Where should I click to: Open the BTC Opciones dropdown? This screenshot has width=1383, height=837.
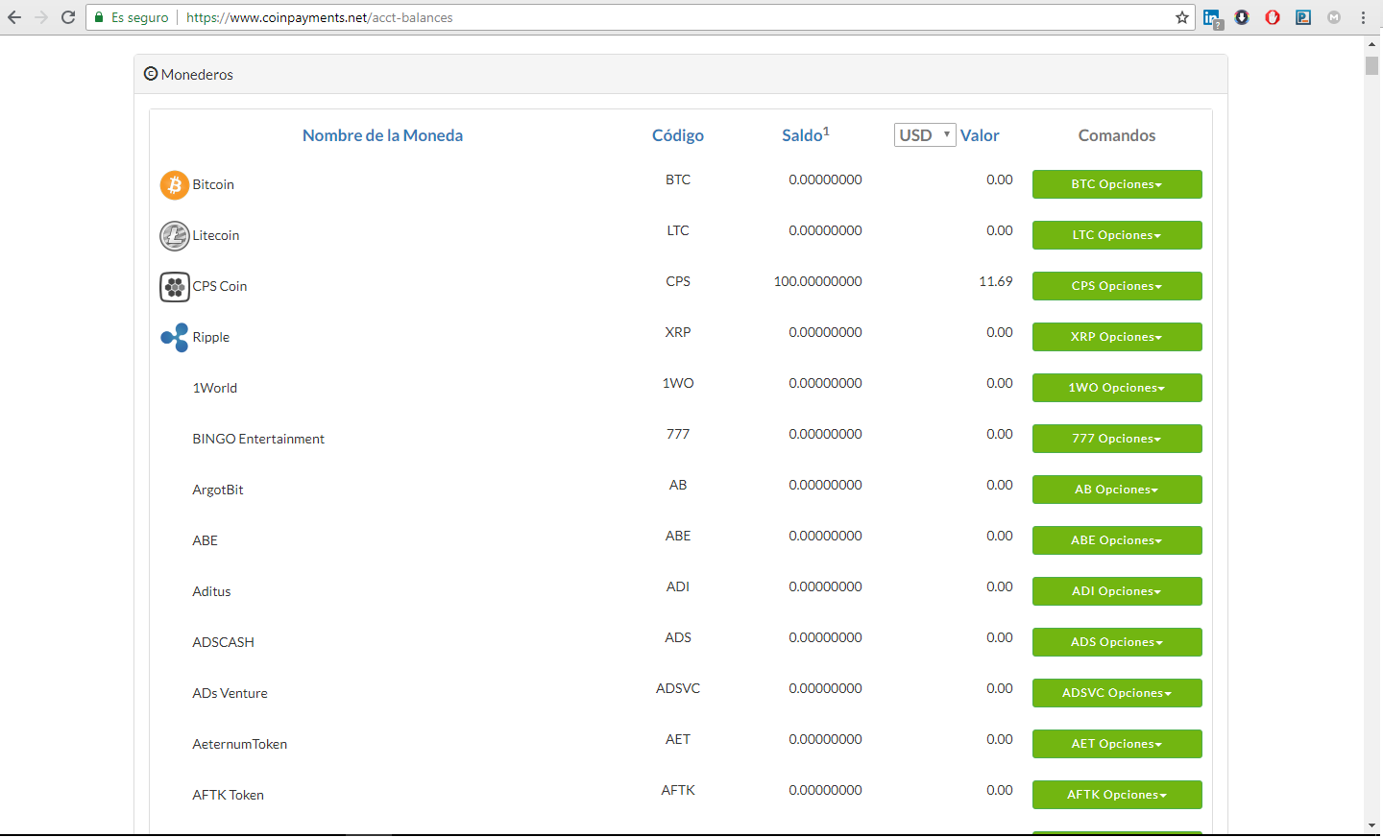pos(1117,184)
